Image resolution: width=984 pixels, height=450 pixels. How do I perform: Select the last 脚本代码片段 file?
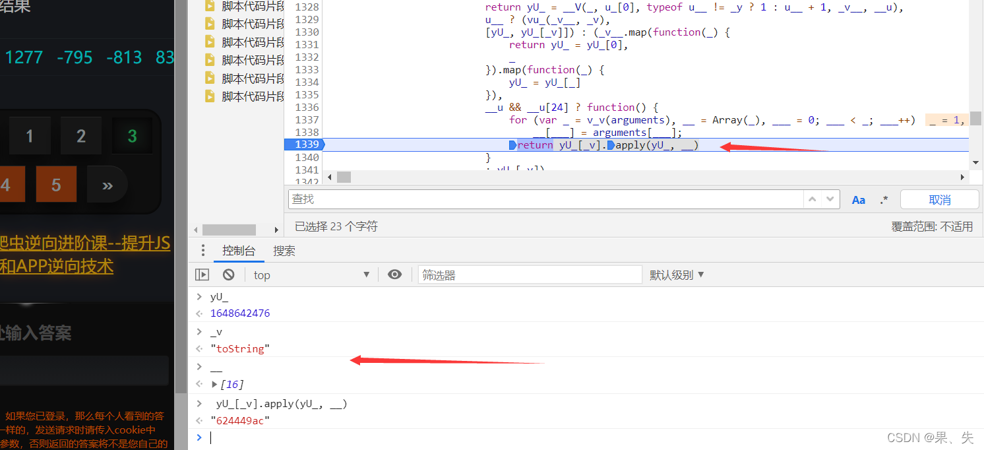[x=245, y=96]
